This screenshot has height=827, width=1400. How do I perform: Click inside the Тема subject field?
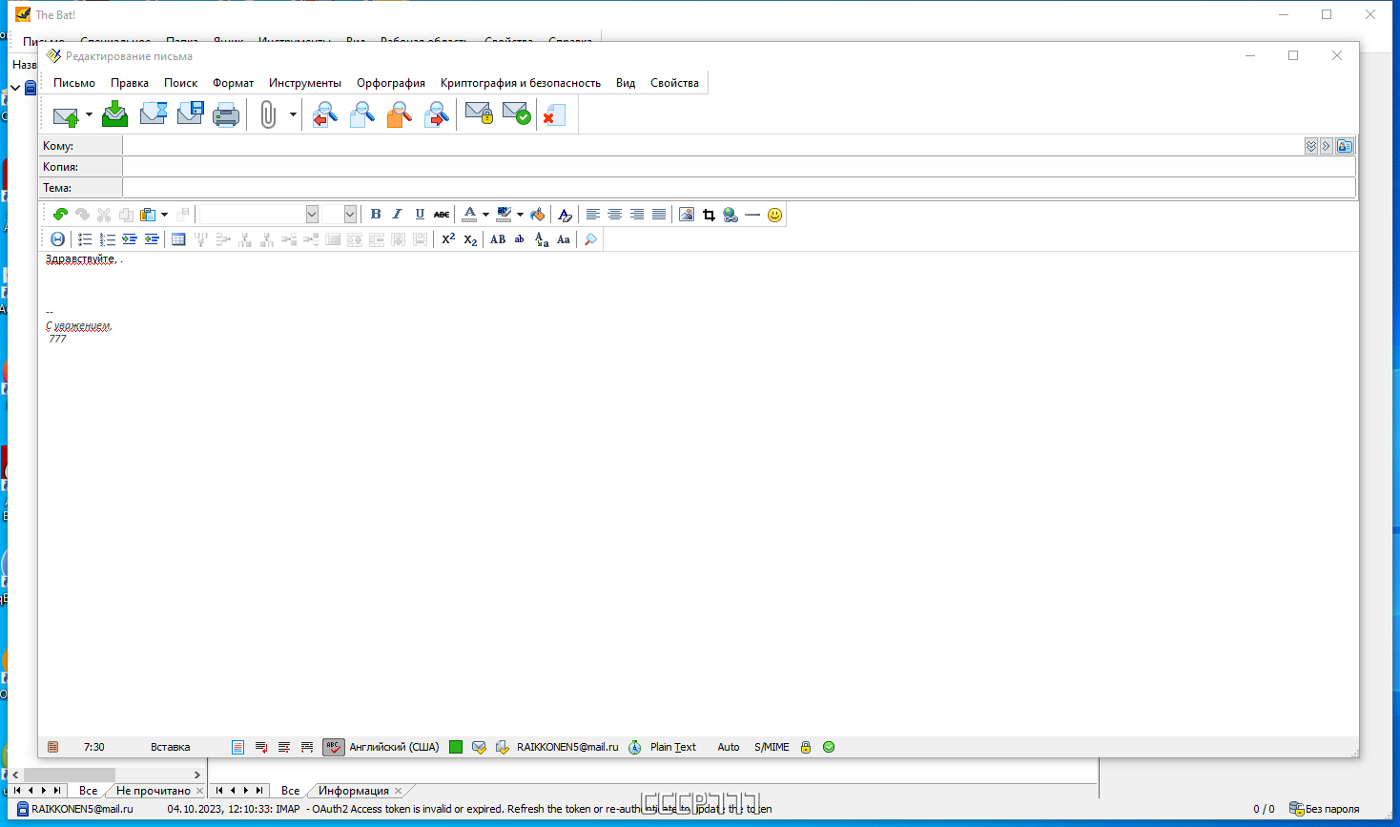click(x=739, y=188)
